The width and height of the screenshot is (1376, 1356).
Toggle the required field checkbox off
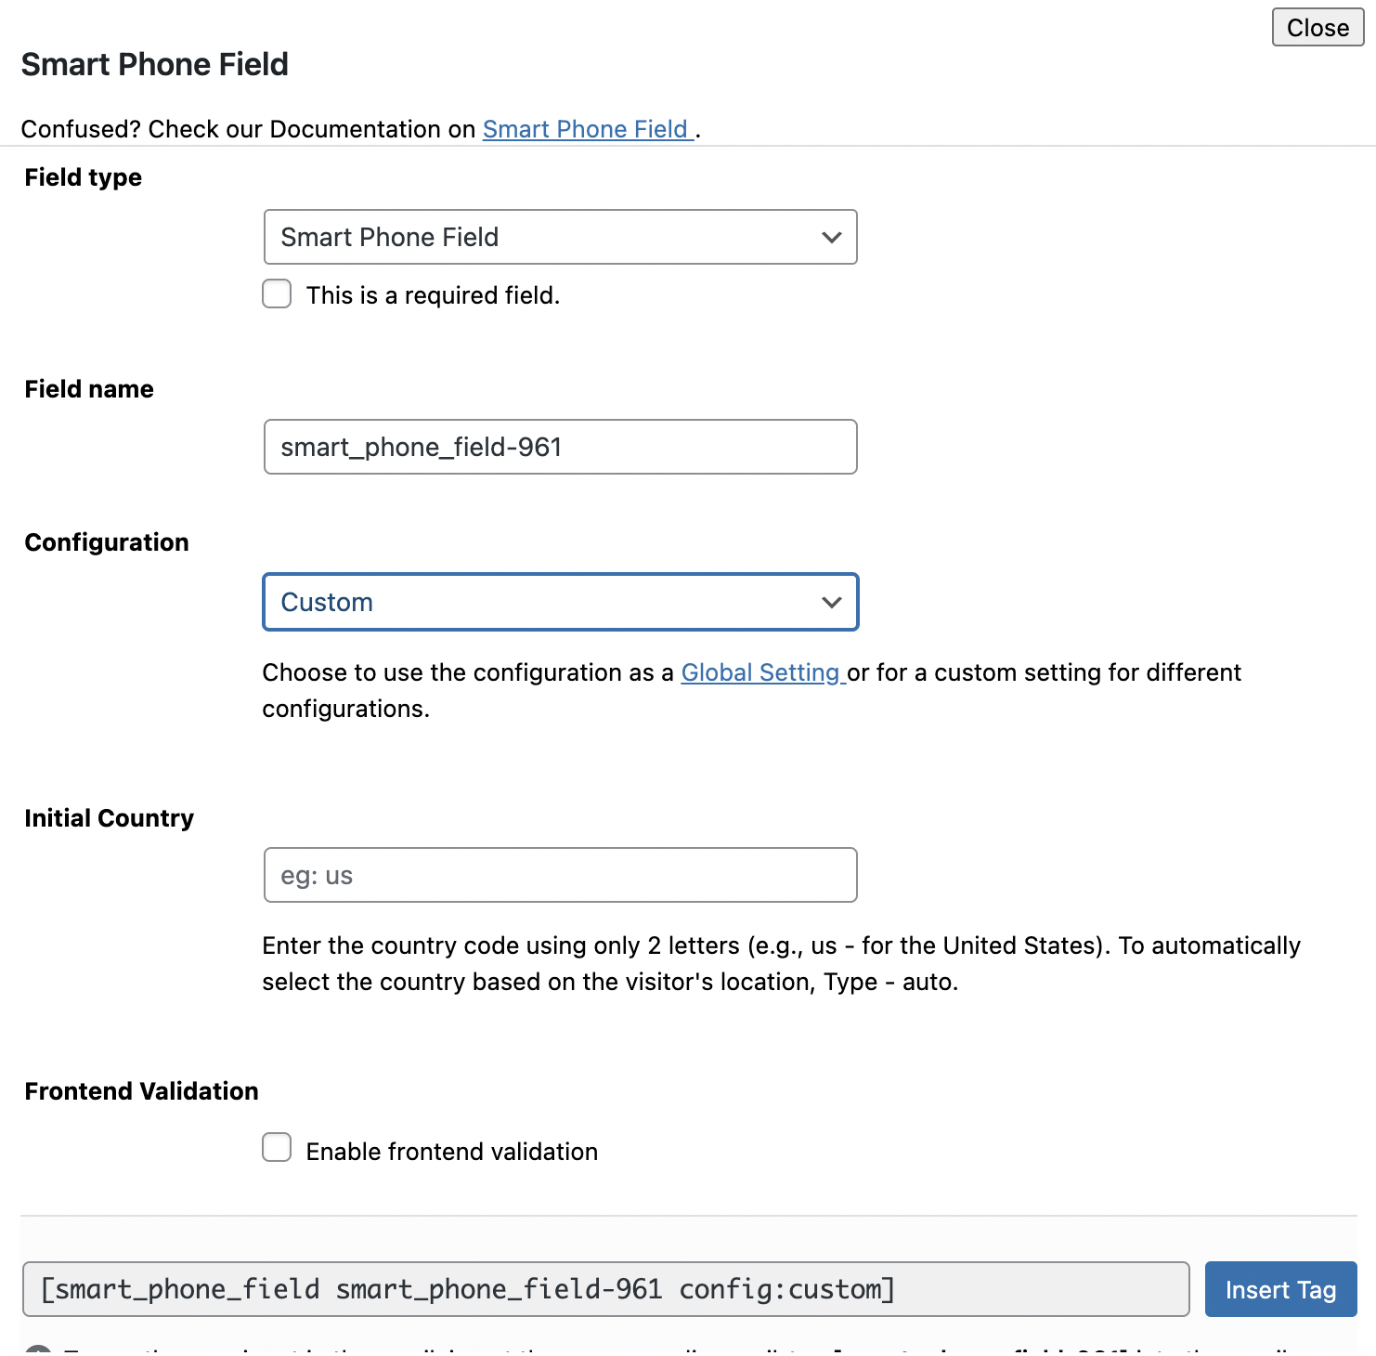[277, 293]
